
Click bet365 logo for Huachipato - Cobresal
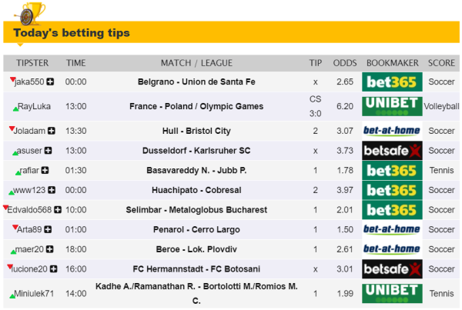coord(392,190)
